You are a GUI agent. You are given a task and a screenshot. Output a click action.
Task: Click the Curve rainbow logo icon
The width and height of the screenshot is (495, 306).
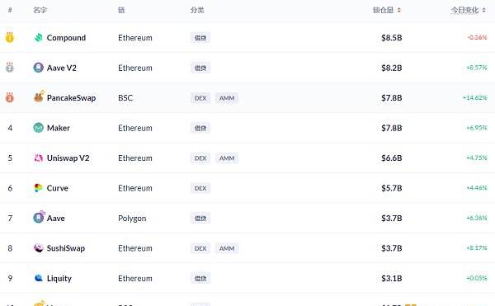(x=39, y=188)
